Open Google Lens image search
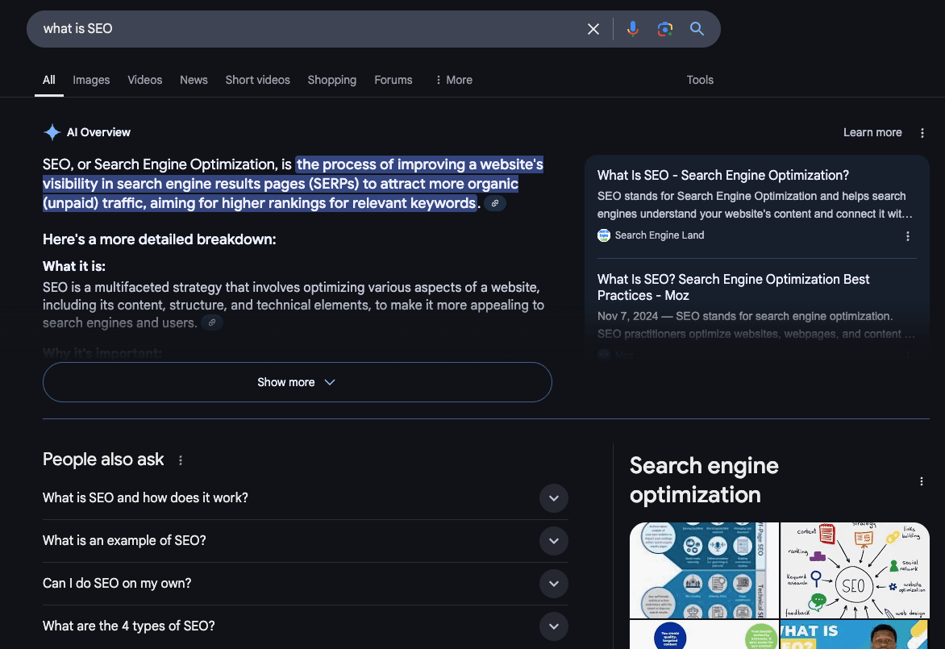The height and width of the screenshot is (649, 945). [x=664, y=28]
